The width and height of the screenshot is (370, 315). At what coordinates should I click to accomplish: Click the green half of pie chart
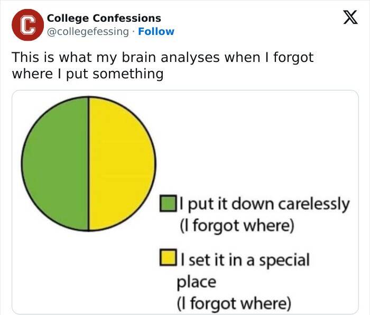coord(55,163)
